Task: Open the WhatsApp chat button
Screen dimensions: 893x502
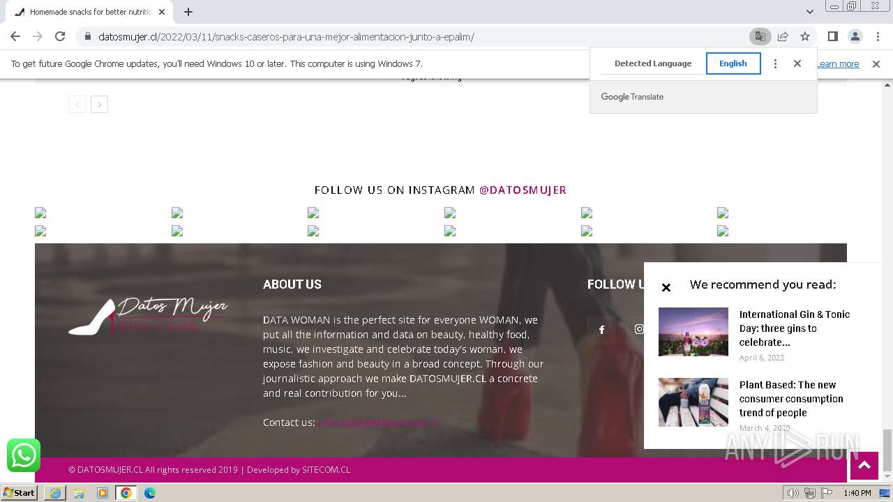Action: 24,455
